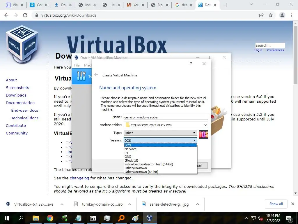Click the About sidebar link
Image resolution: width=298 pixels, height=224 pixels.
(x=11, y=80)
